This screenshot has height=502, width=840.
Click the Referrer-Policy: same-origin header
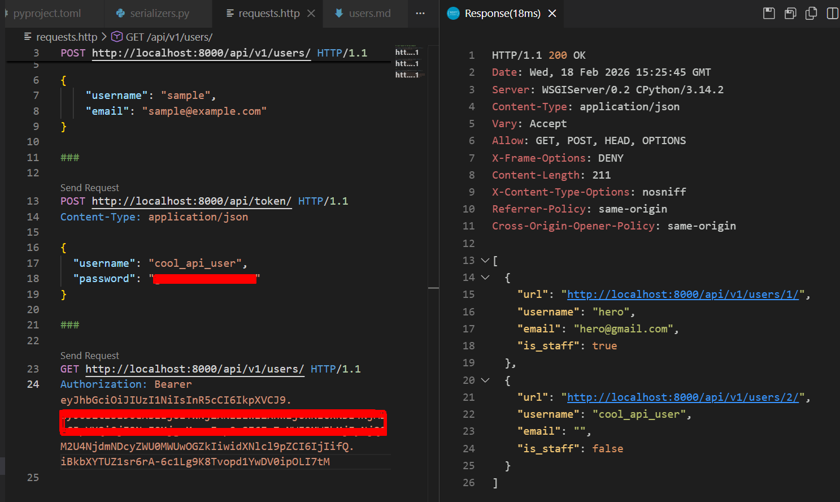(x=580, y=209)
